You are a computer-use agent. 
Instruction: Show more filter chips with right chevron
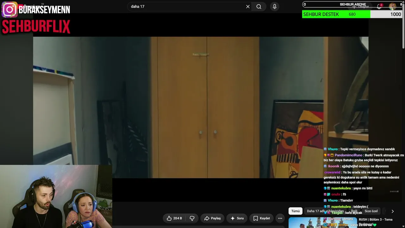(393, 211)
